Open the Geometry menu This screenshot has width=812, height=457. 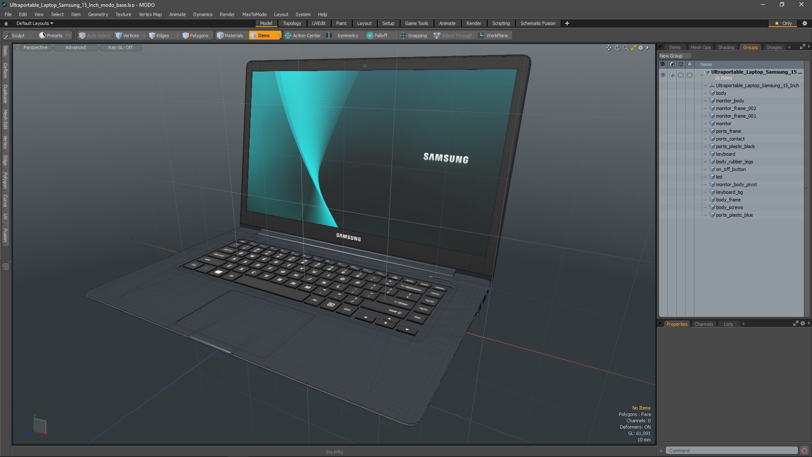pos(98,14)
